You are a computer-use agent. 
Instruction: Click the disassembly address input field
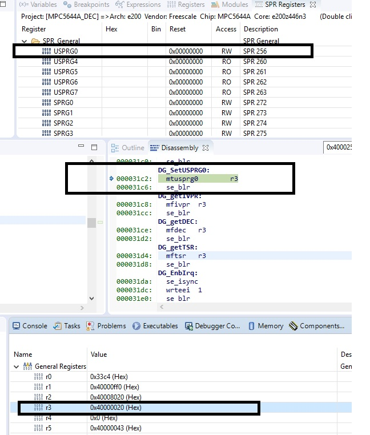click(338, 147)
